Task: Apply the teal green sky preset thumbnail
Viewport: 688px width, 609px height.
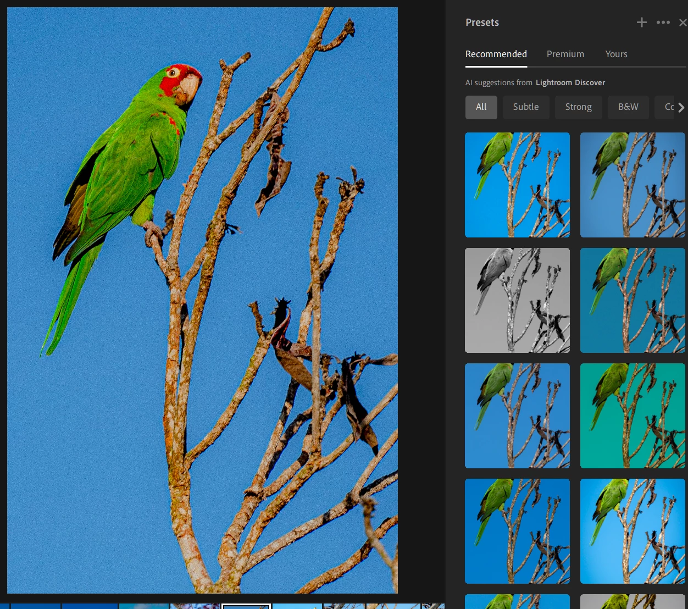Action: (x=632, y=416)
